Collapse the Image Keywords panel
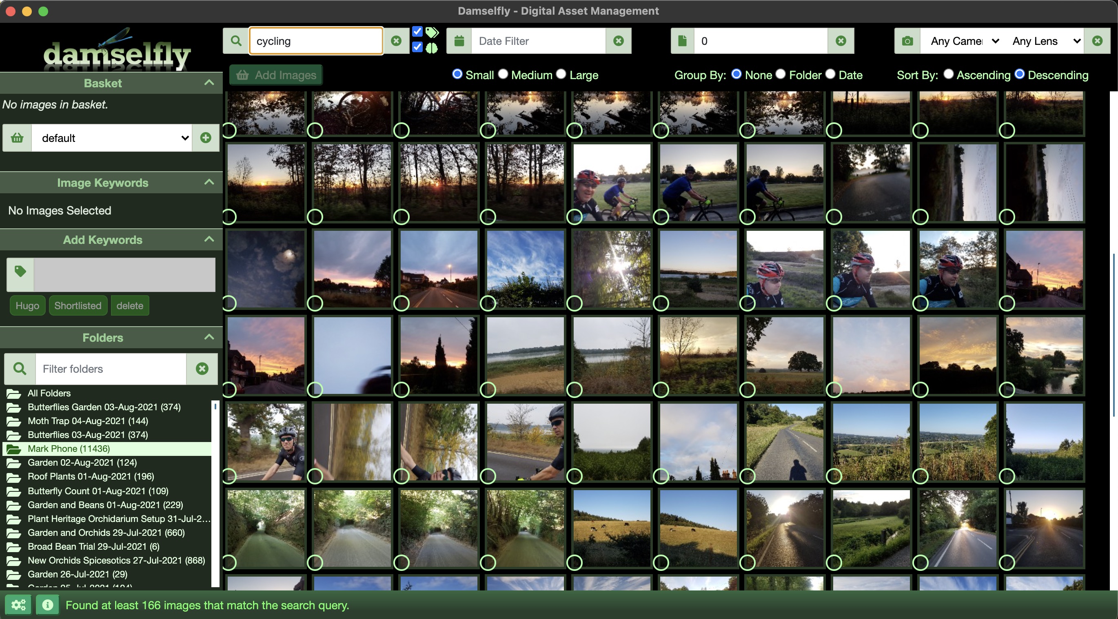 pyautogui.click(x=209, y=182)
